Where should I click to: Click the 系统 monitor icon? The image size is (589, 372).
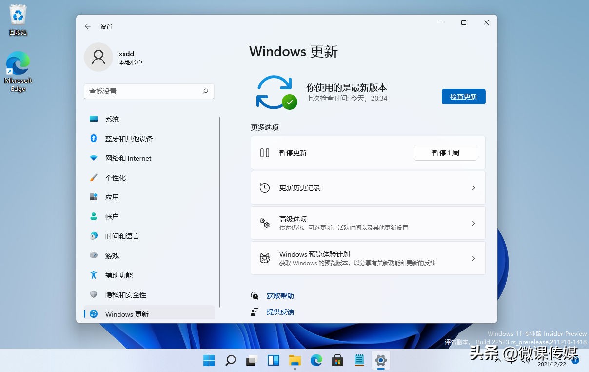coord(94,119)
